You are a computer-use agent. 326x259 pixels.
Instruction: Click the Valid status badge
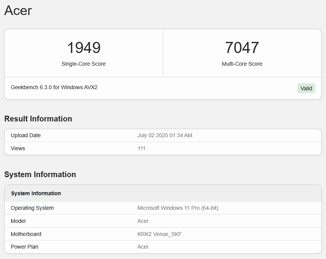pos(306,88)
